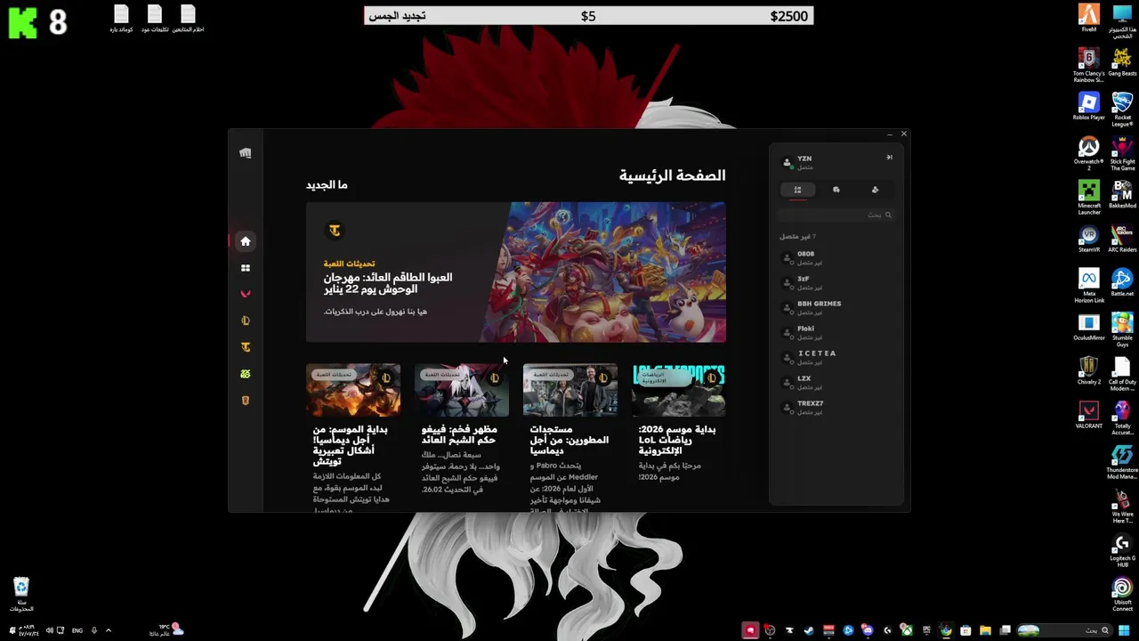The image size is (1139, 641).
Task: Open the Chivalry 2 desktop shortcut
Action: click(x=1089, y=370)
